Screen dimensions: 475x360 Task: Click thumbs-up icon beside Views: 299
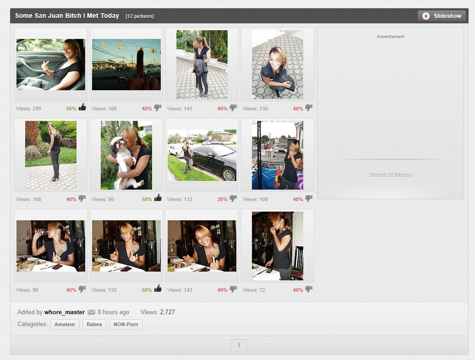coord(82,108)
